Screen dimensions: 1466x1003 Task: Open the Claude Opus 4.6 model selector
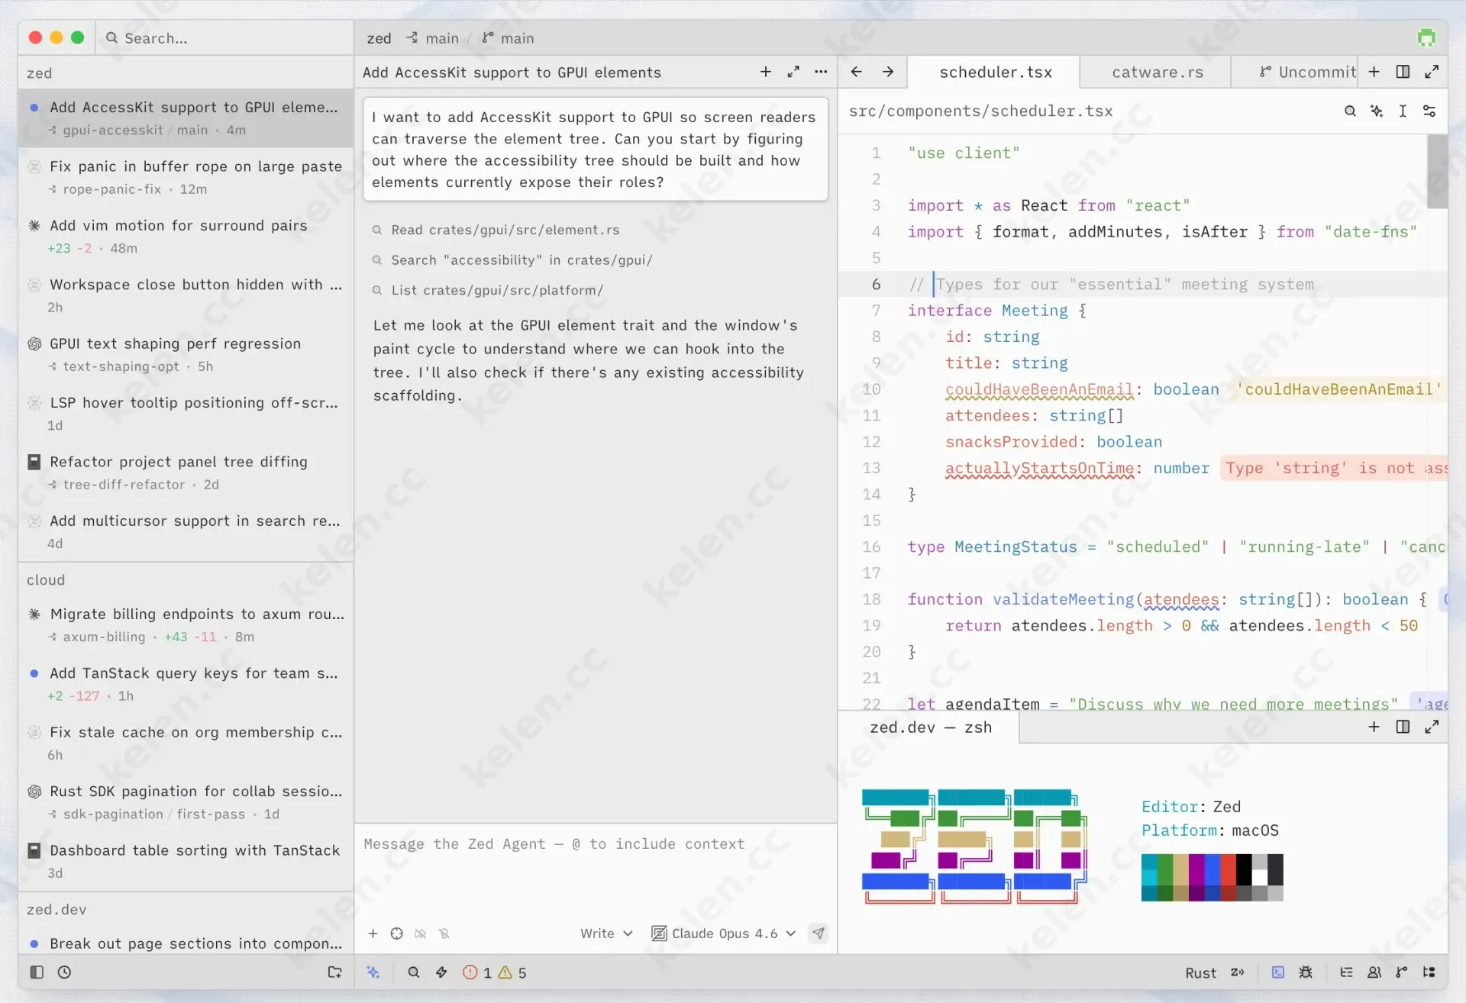point(723,934)
